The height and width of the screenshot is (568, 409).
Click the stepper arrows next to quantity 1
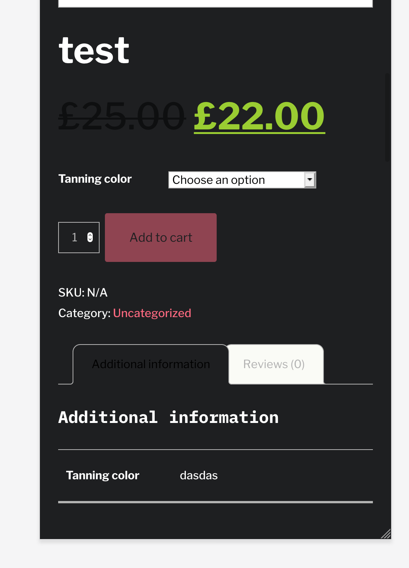pos(90,238)
